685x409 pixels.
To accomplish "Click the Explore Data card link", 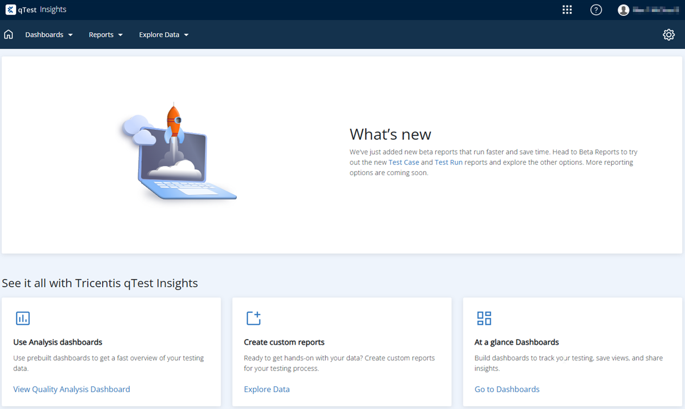I will tap(267, 389).
